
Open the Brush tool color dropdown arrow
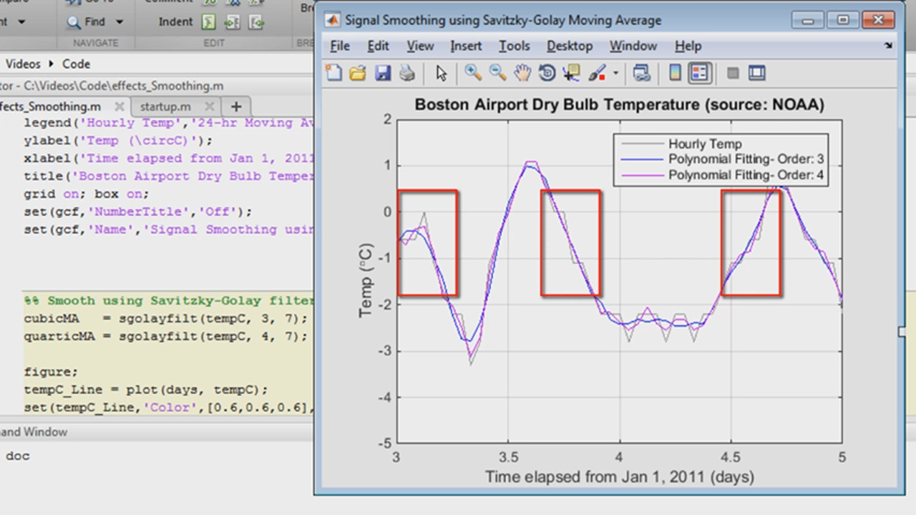point(615,73)
